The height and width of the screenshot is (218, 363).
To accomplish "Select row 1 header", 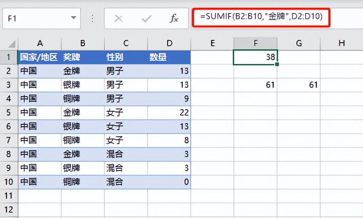I will tap(9, 57).
